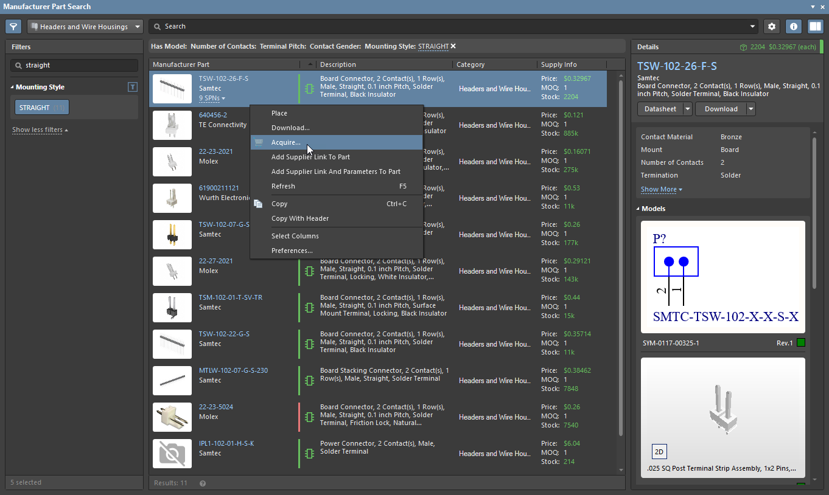Expand the Datasheet dropdown arrow
The width and height of the screenshot is (829, 495).
(x=688, y=109)
